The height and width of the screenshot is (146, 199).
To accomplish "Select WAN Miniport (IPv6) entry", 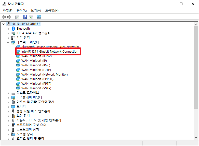I will (36, 65).
